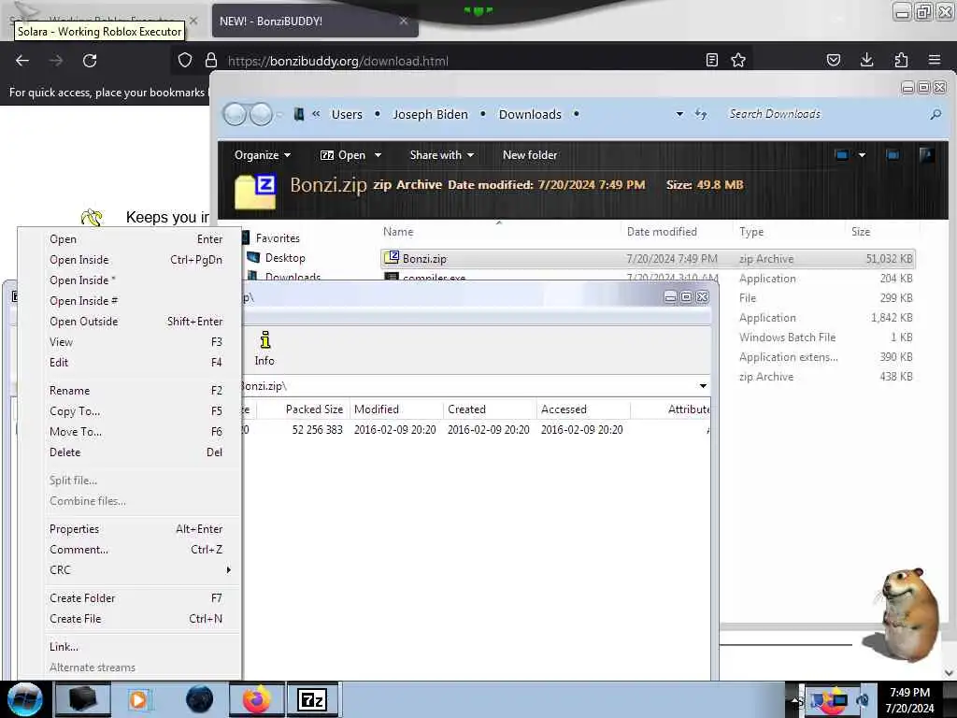Open the shield tracking protection icon
Image resolution: width=957 pixels, height=718 pixels.
click(x=185, y=60)
